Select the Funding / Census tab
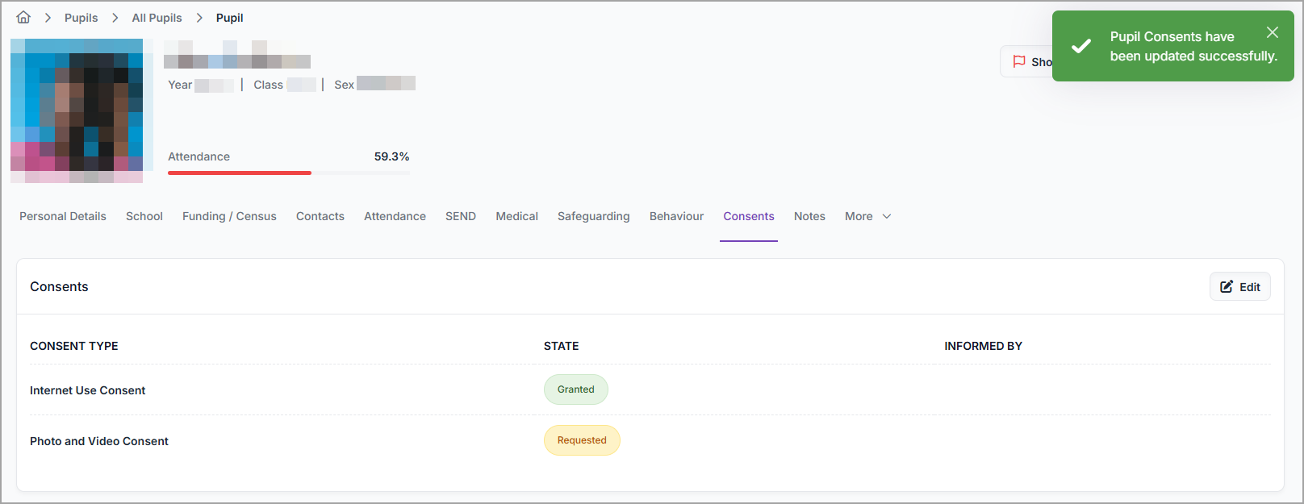Viewport: 1304px width, 504px height. coord(229,216)
